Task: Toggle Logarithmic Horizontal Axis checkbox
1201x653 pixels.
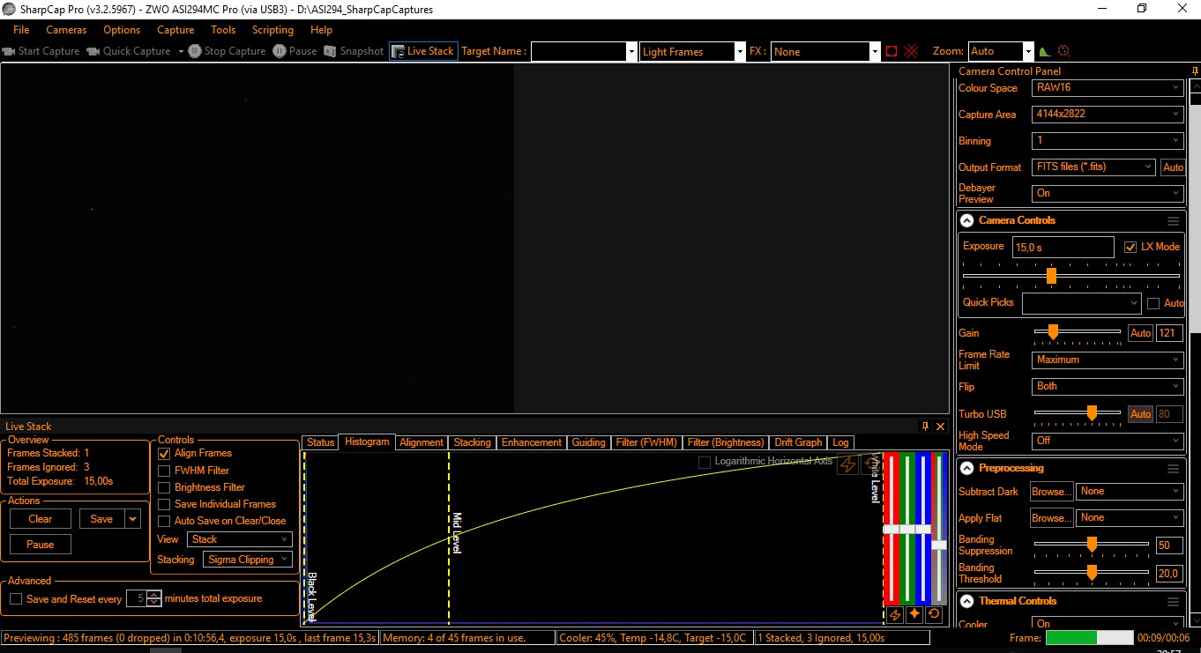Action: (705, 462)
